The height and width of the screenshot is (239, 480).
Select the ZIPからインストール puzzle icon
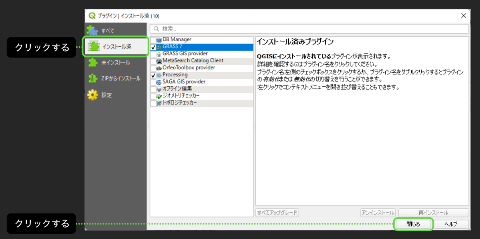point(93,78)
